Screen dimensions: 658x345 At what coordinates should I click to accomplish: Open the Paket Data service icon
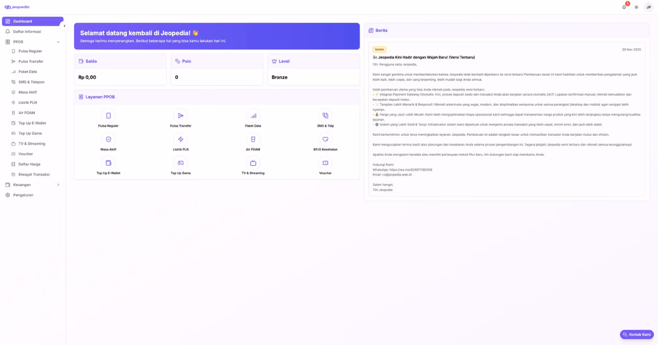pos(253,115)
